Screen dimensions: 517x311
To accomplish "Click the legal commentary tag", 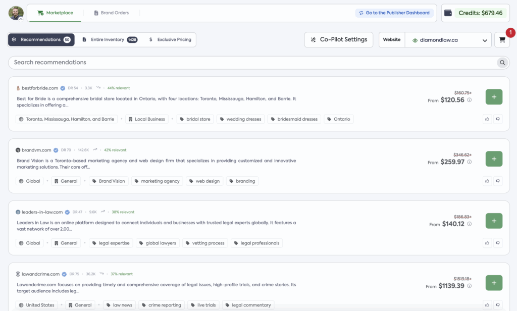I will (248, 305).
